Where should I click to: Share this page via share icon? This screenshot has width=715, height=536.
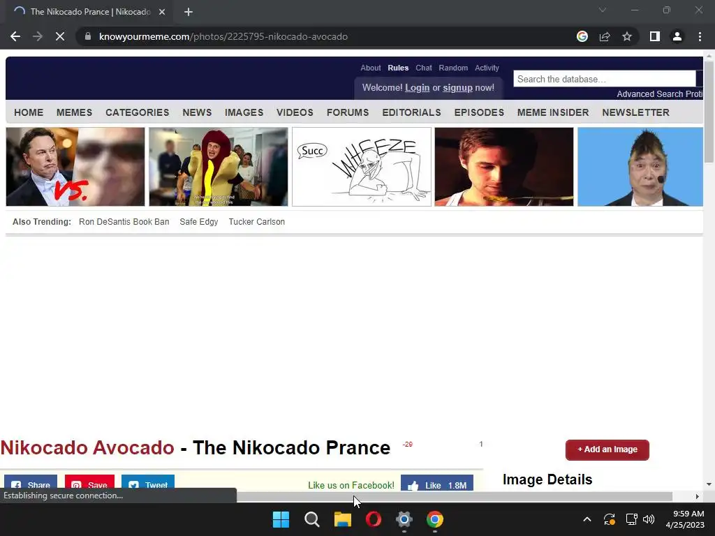(605, 36)
